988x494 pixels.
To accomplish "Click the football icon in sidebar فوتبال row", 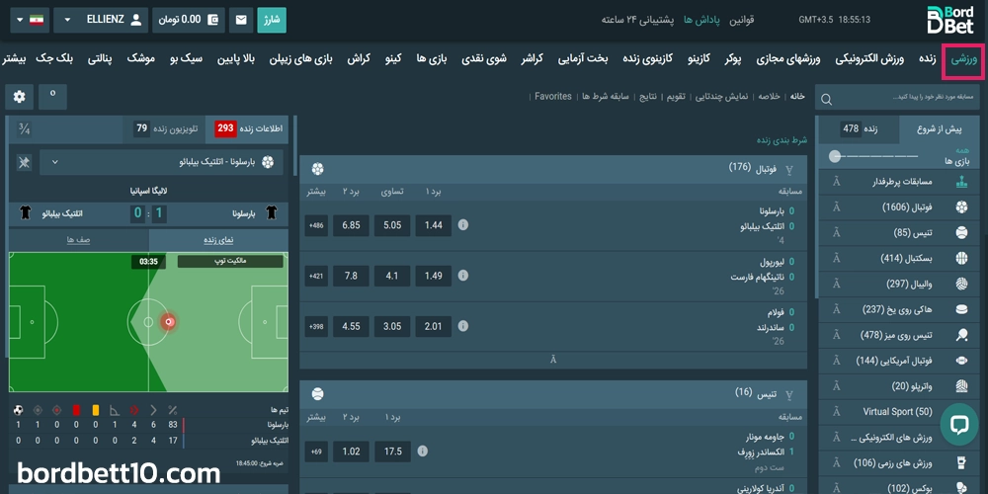I will coord(961,206).
